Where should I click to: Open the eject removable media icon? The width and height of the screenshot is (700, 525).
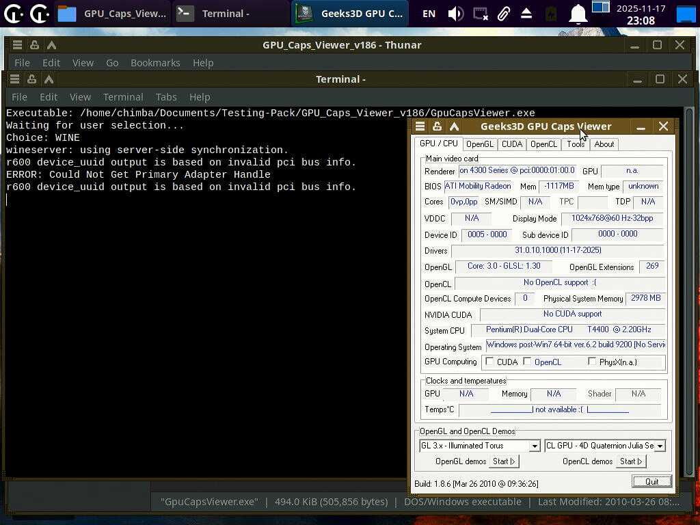tap(526, 14)
